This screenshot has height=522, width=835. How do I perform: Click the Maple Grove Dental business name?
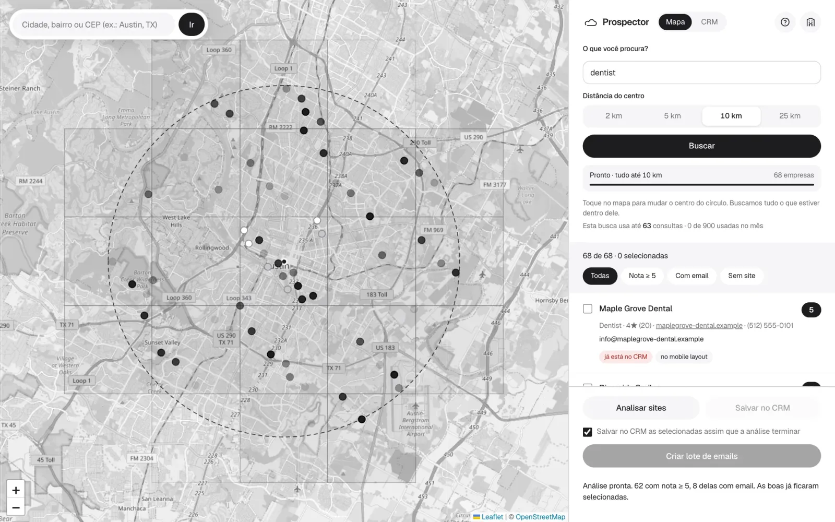(x=636, y=309)
